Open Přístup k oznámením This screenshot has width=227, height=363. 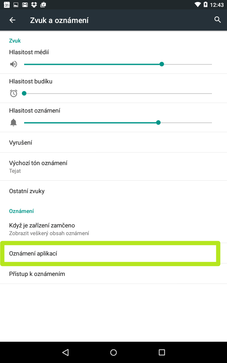pos(113,274)
